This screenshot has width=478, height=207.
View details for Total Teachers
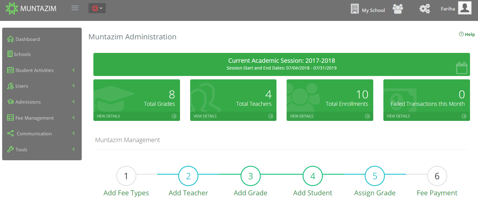[x=205, y=116]
